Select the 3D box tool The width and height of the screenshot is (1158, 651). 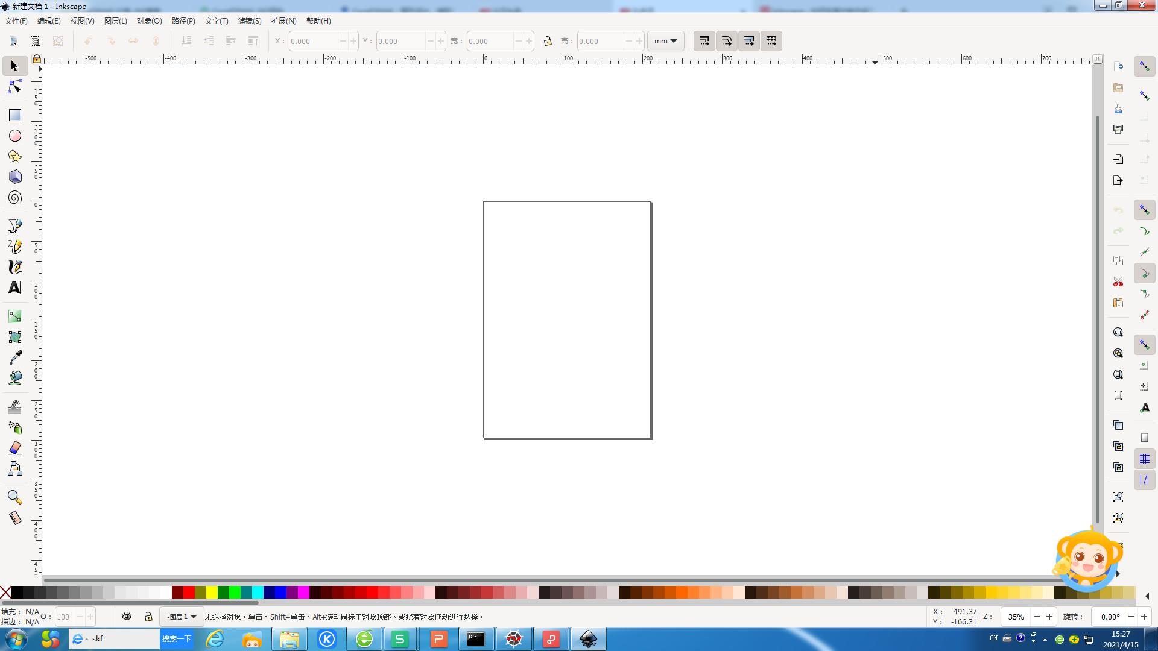(x=14, y=177)
